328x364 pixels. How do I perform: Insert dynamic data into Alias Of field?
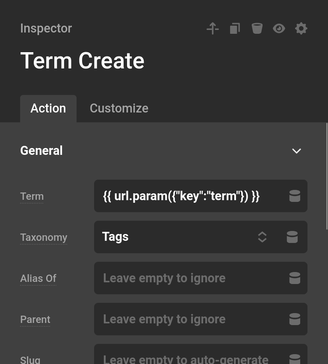pos(295,278)
